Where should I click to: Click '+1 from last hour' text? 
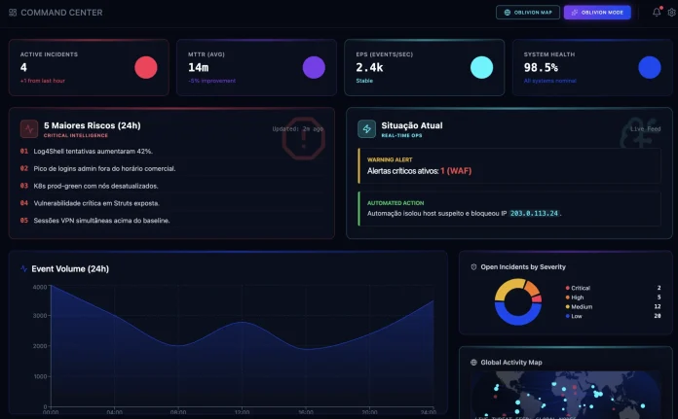(x=43, y=81)
